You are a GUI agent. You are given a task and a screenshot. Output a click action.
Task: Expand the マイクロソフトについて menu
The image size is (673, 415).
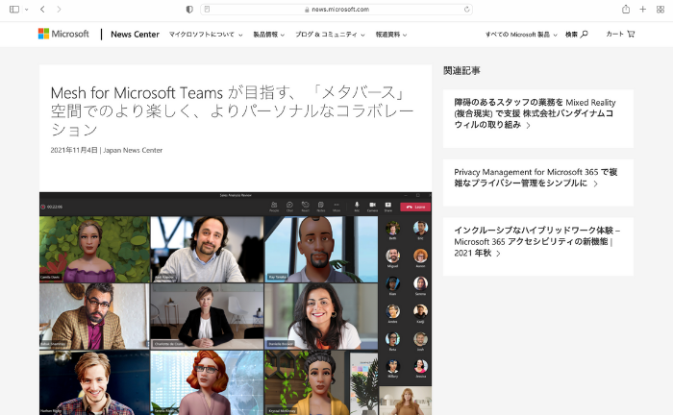pos(206,35)
